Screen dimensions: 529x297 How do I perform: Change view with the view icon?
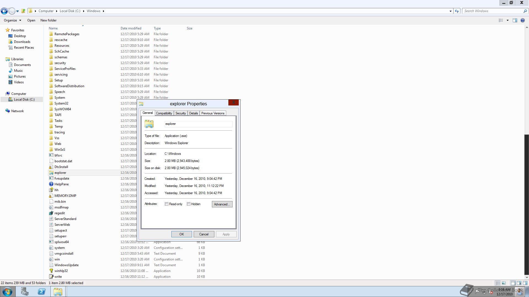pyautogui.click(x=501, y=20)
